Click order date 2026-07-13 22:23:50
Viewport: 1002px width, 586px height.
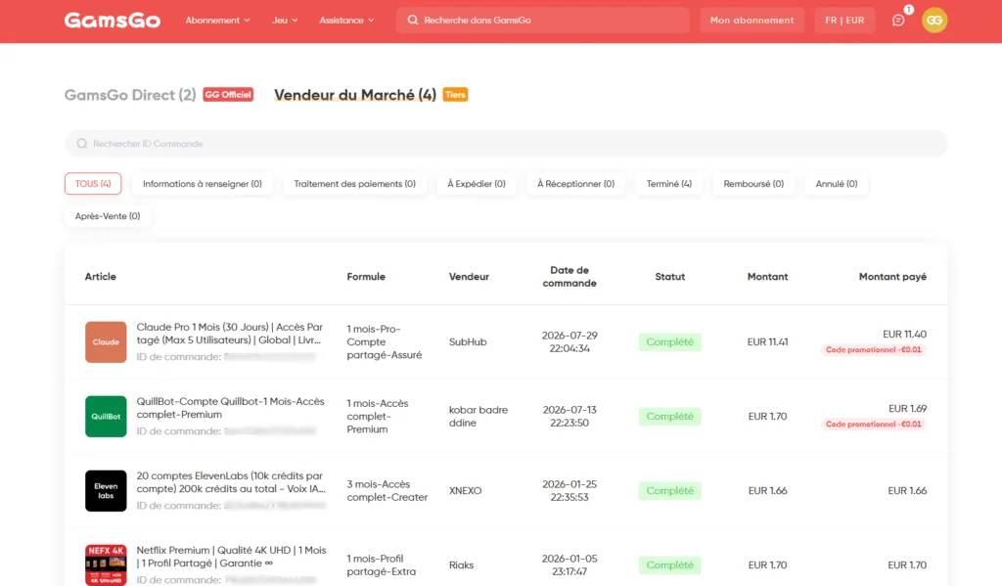click(x=569, y=417)
